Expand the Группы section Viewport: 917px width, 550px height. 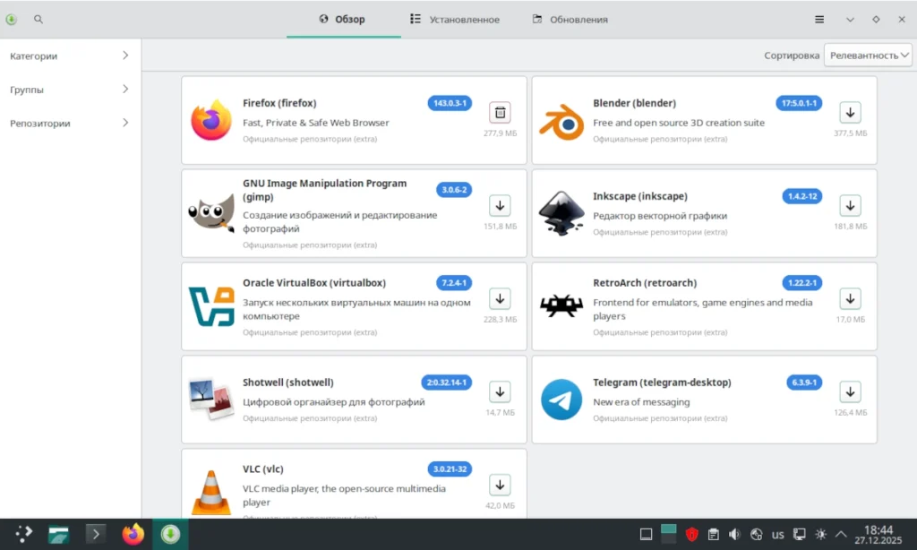click(x=70, y=90)
